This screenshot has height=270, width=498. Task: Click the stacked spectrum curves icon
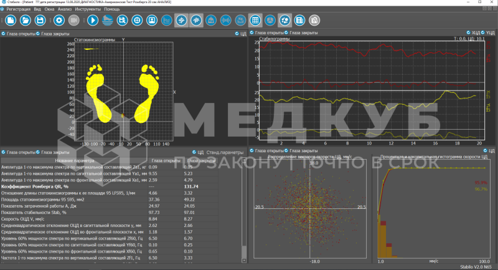pos(166,21)
